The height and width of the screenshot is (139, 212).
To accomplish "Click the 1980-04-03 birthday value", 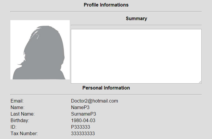I will tap(83, 120).
